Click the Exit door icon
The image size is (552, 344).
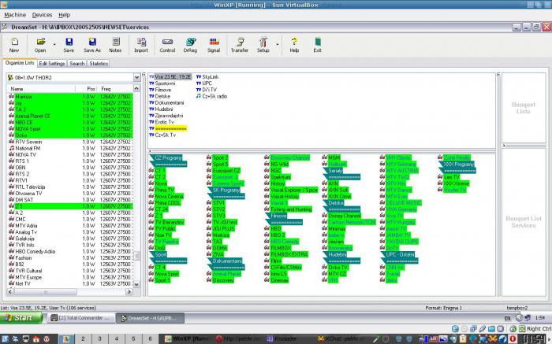pos(317,45)
